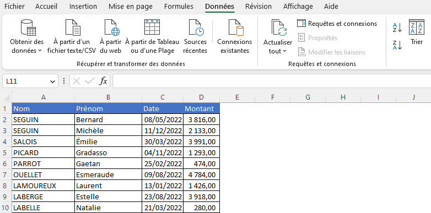Switch to the Formules ribbon tab
Screen dimensions: 431x213
(x=179, y=6)
